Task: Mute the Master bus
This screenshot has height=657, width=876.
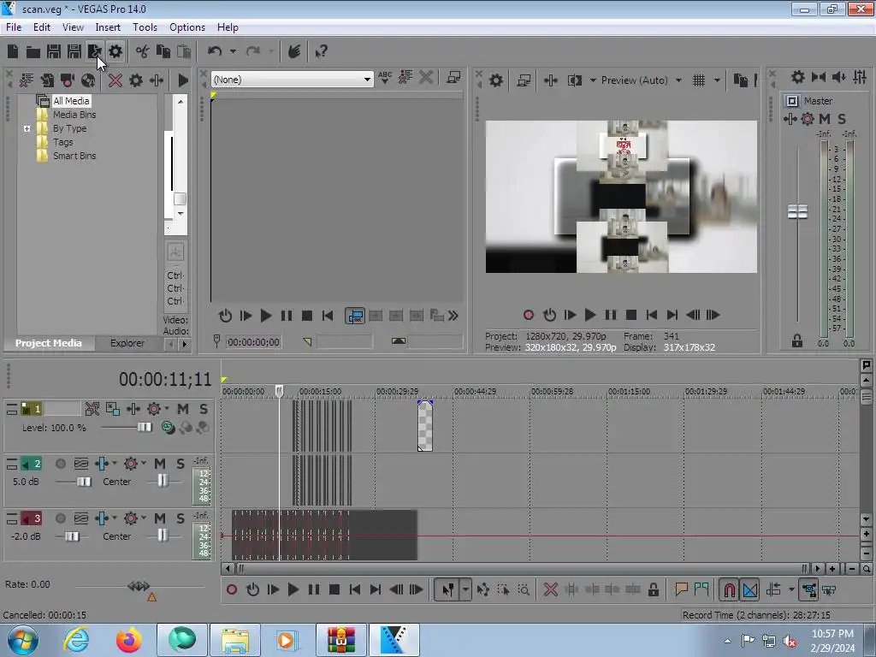Action: pyautogui.click(x=825, y=118)
